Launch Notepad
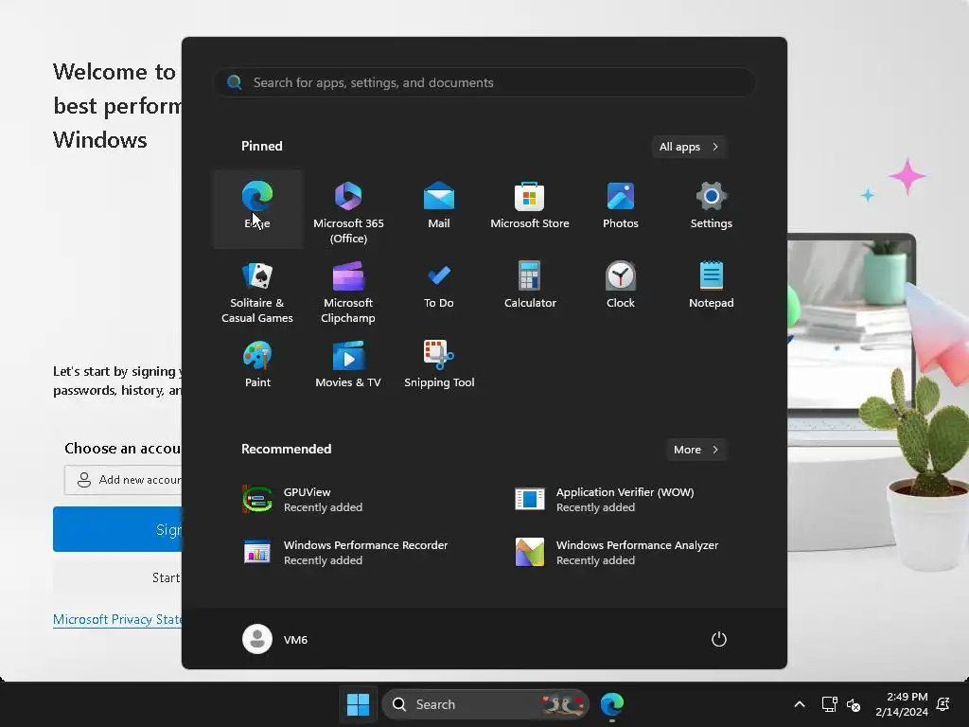The width and height of the screenshot is (969, 727). point(712,289)
